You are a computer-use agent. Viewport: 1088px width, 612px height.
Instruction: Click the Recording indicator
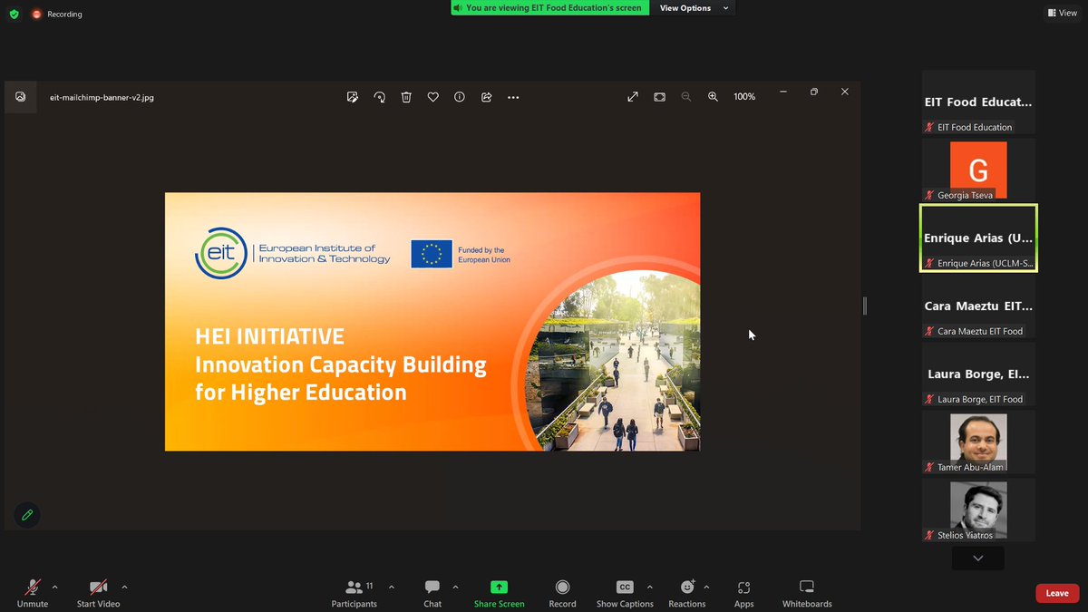57,15
